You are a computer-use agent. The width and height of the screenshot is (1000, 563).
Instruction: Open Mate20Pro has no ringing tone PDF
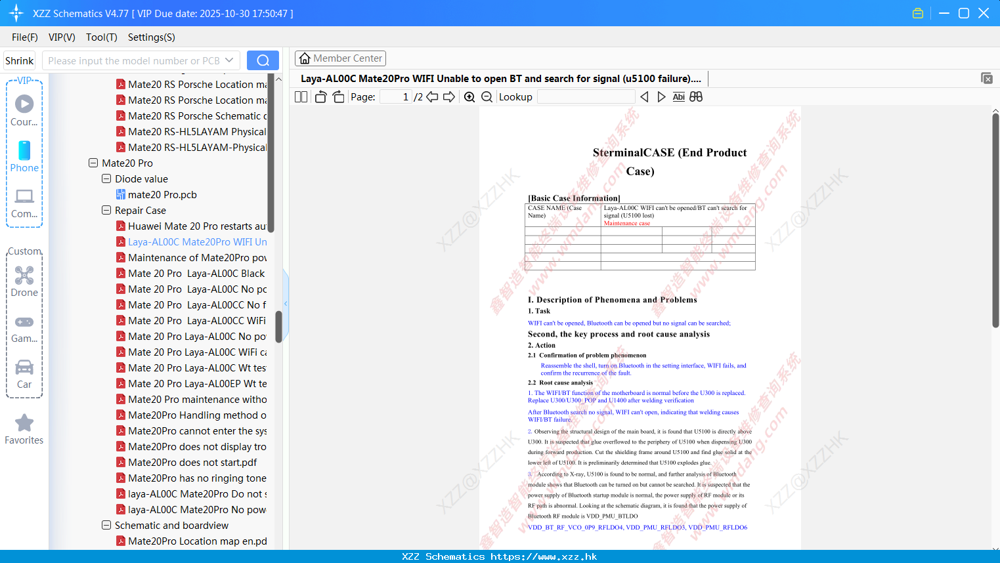(191, 478)
